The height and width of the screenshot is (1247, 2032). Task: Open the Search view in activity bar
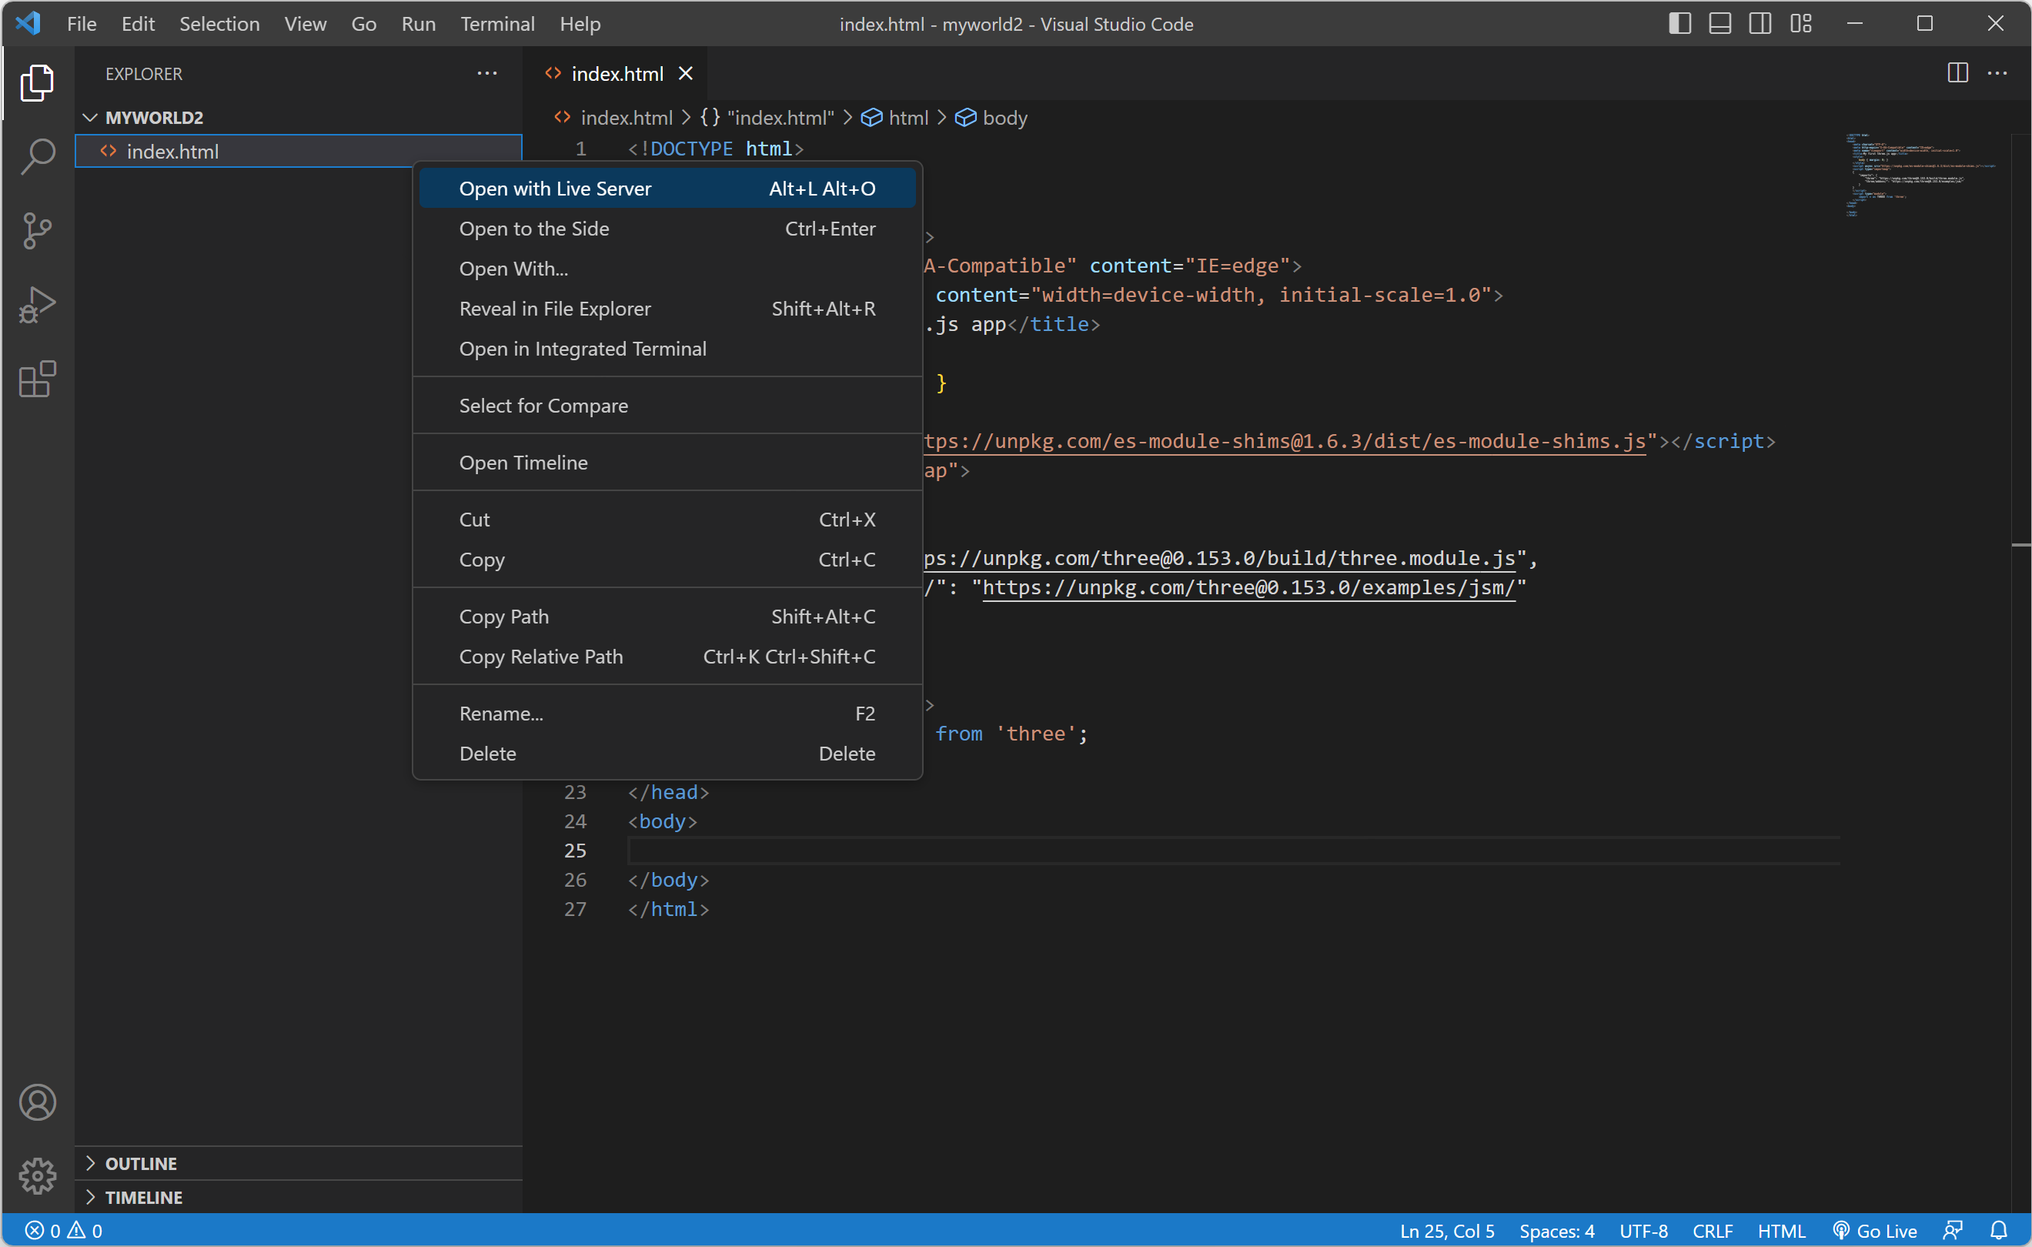tap(37, 155)
